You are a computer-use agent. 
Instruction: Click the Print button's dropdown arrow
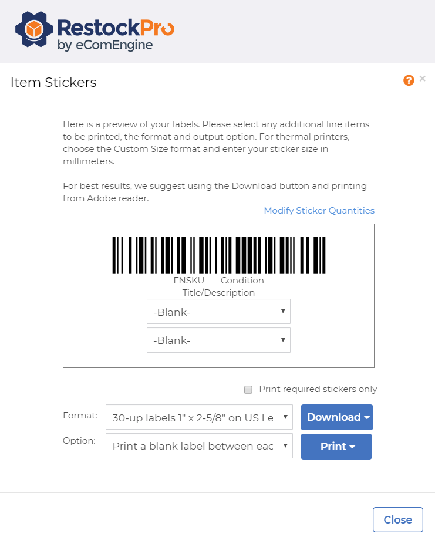353,447
